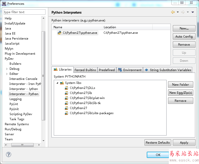
Task: Select Interpreter - Python item
Action: click(24, 94)
